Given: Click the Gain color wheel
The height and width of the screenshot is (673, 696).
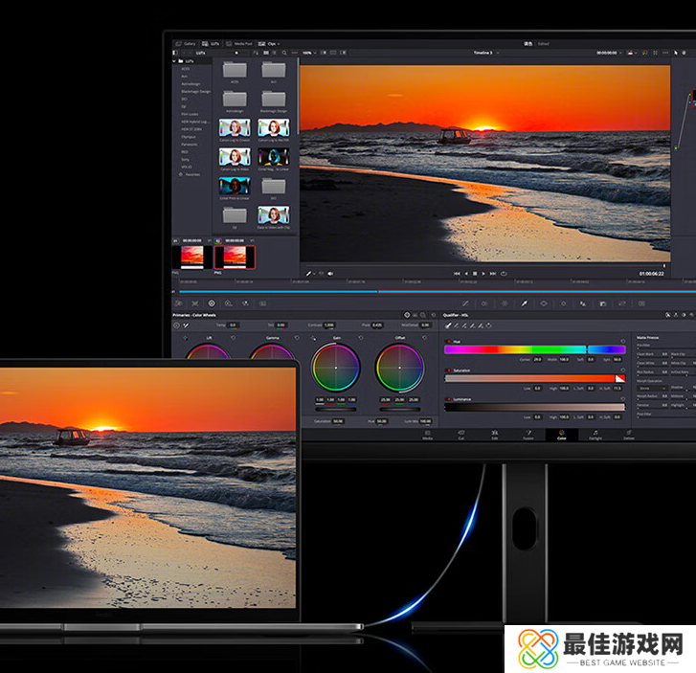Looking at the screenshot, I should tap(336, 367).
